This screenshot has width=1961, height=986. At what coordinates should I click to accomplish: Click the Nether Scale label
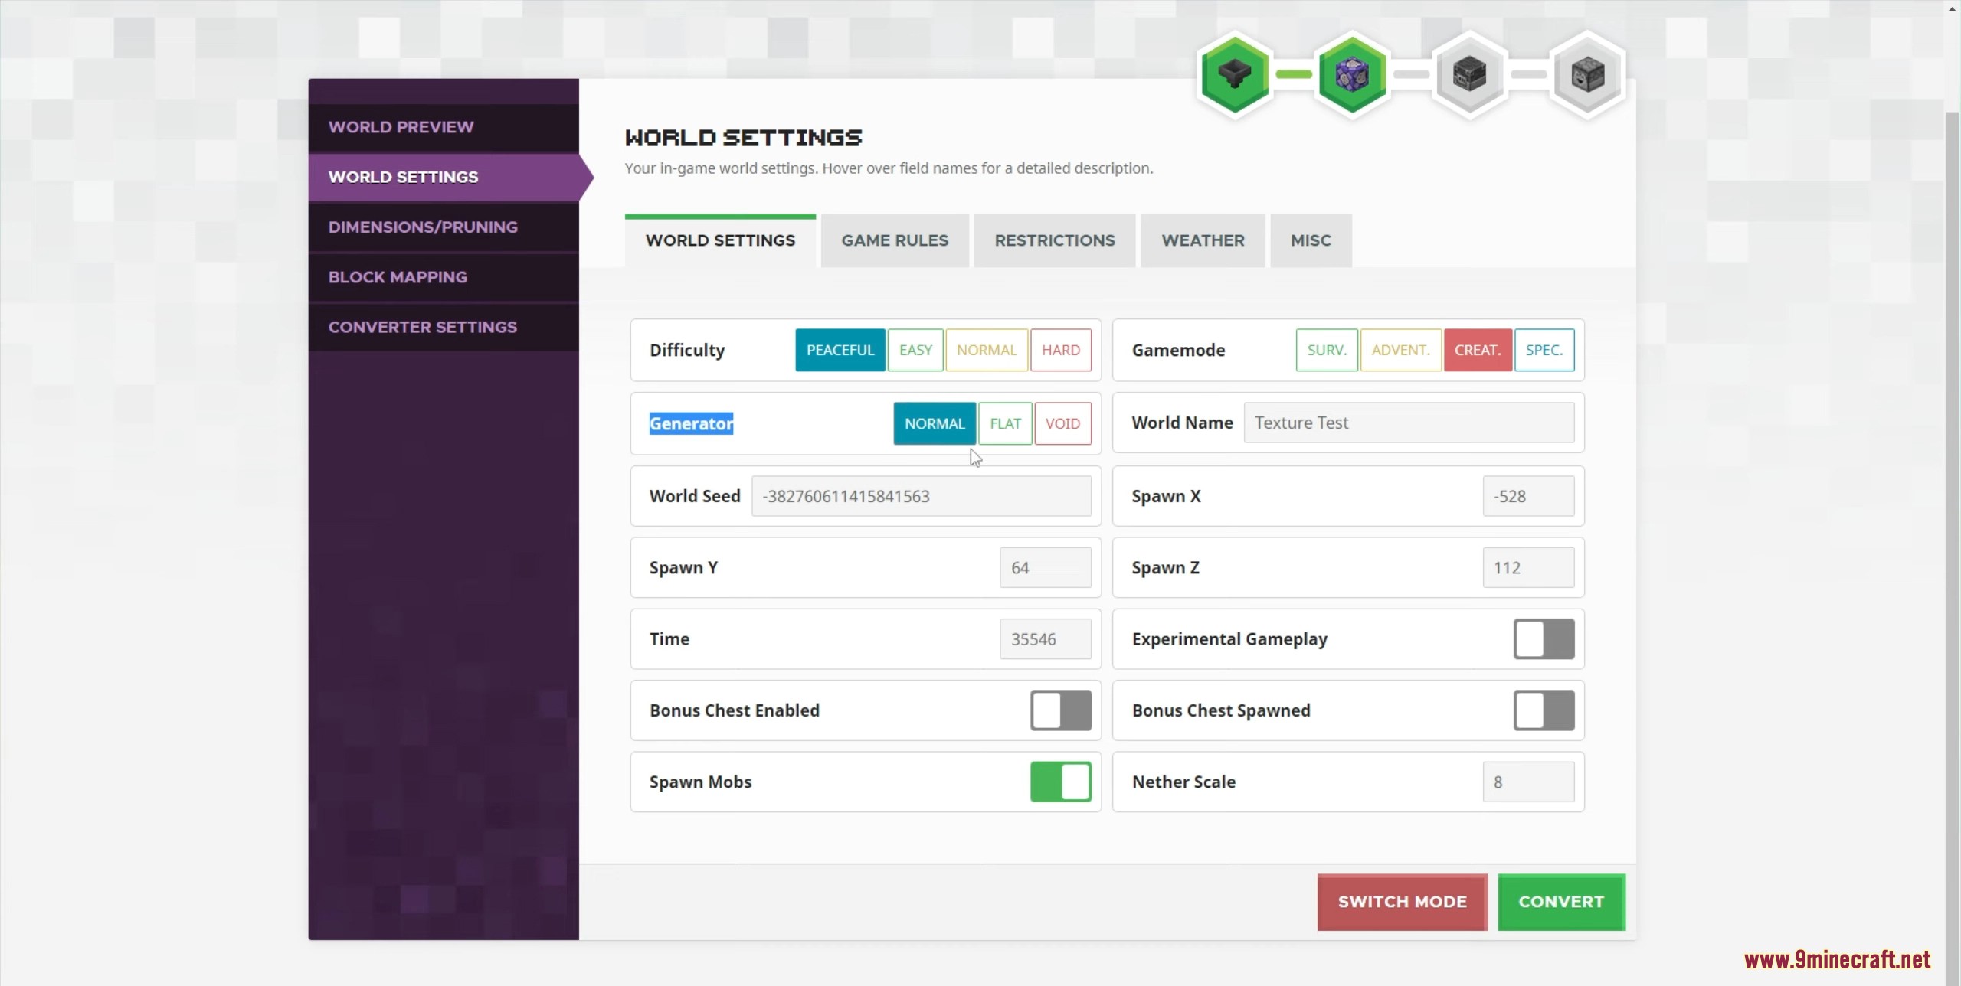coord(1183,782)
